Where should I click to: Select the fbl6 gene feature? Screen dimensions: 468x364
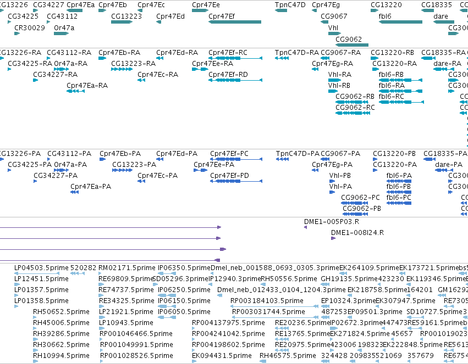400,22
